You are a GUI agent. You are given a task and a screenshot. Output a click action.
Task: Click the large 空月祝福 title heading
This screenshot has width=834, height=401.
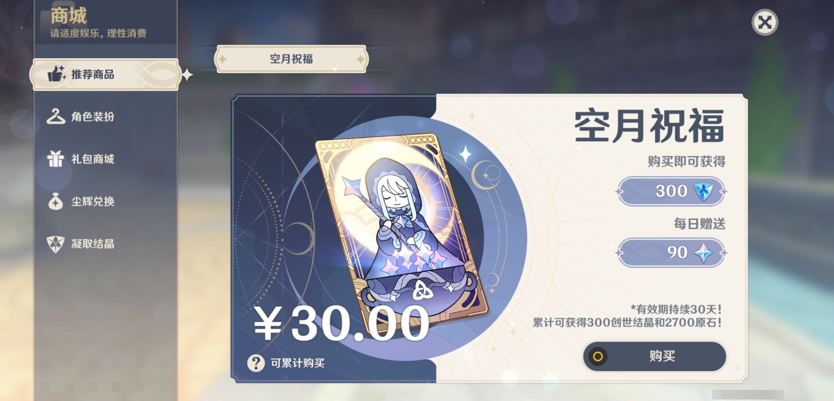point(649,125)
